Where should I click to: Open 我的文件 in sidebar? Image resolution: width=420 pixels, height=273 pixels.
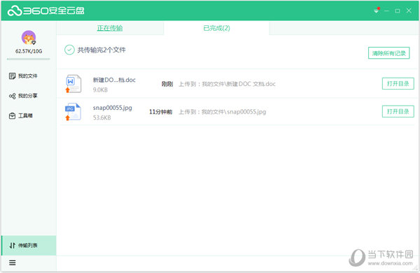coord(23,76)
